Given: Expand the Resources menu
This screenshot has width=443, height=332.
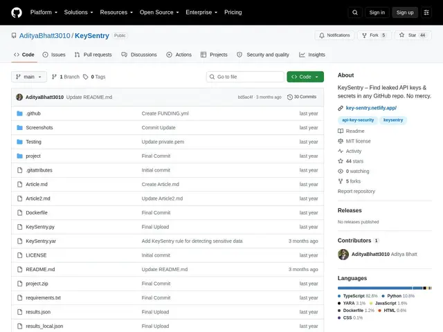Looking at the screenshot, I should point(116,12).
